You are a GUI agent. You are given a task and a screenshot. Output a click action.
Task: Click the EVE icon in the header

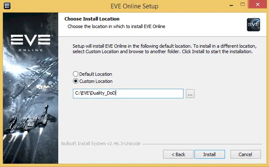coord(253,25)
